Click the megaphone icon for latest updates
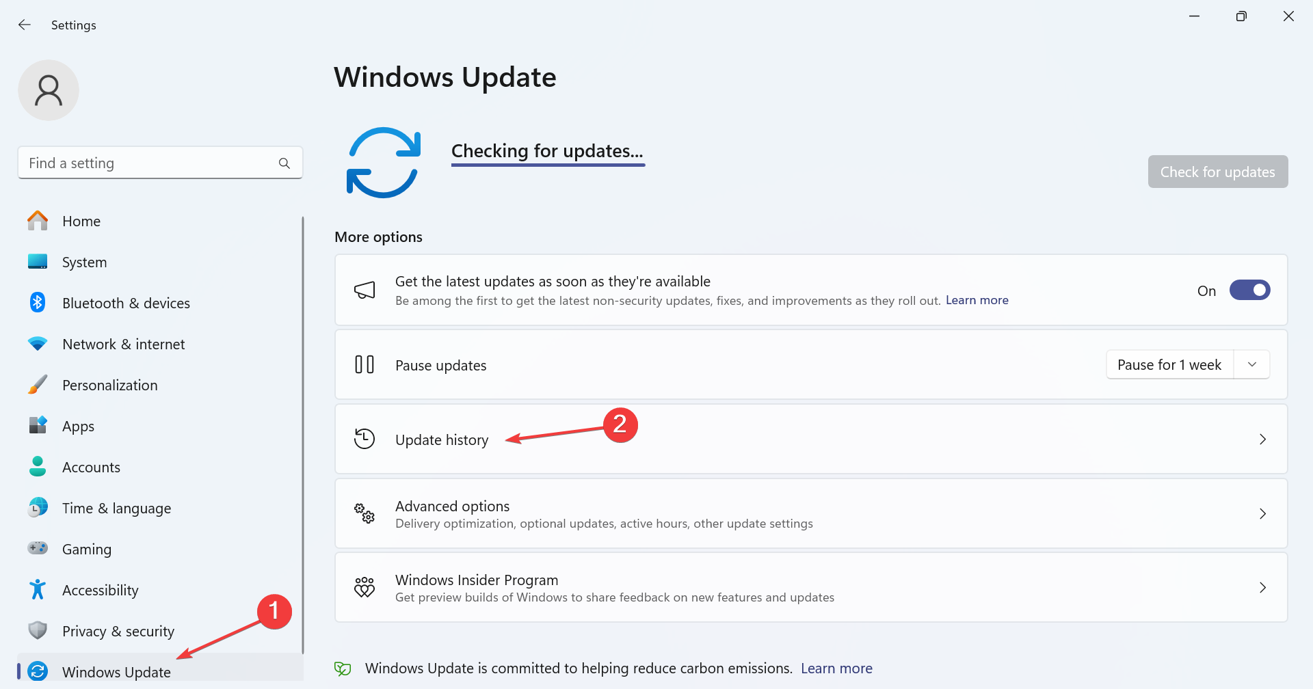The height and width of the screenshot is (689, 1313). pyautogui.click(x=364, y=290)
